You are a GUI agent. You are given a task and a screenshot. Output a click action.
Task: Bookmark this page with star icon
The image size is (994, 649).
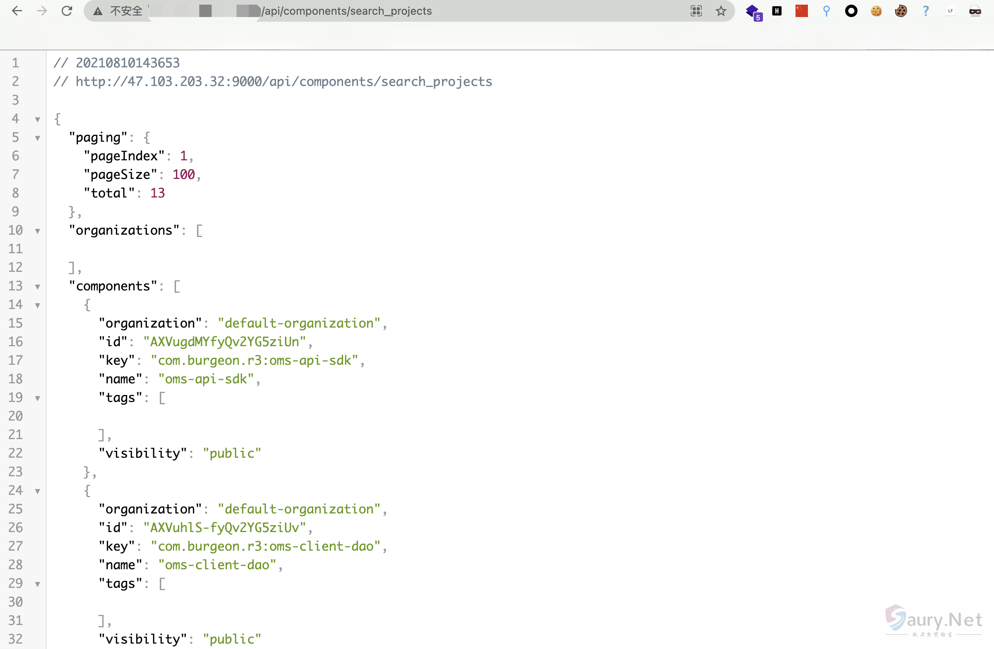[x=721, y=11]
